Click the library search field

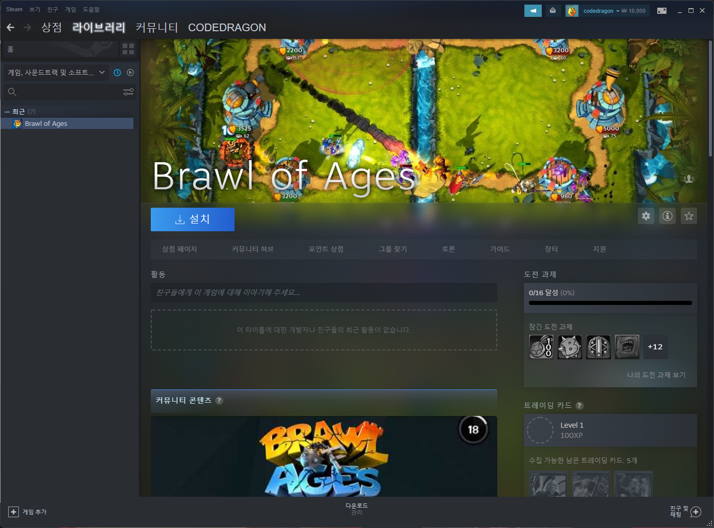pos(70,92)
